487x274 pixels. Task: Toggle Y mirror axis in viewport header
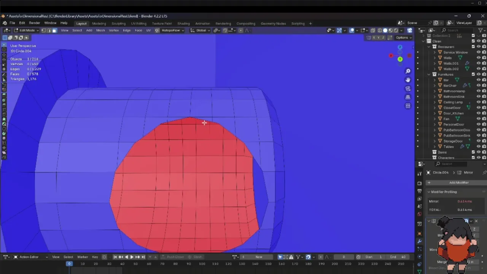379,38
